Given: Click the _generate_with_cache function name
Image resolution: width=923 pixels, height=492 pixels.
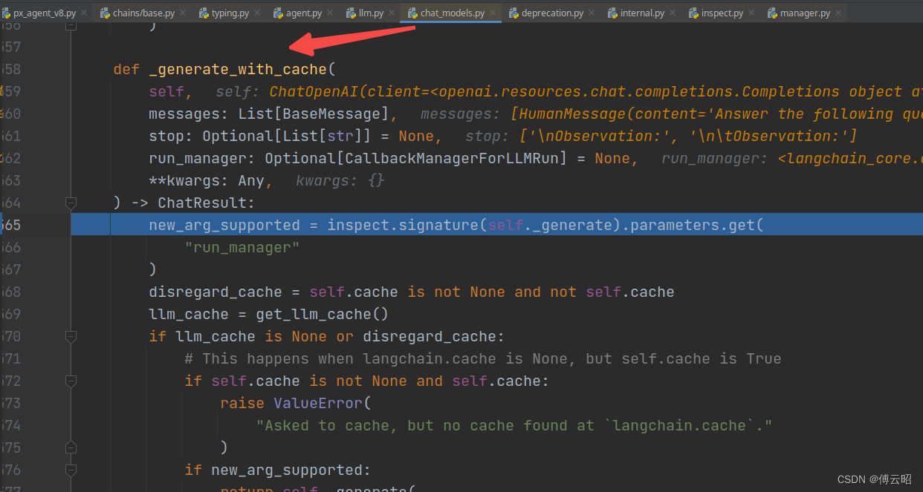Looking at the screenshot, I should coord(238,69).
